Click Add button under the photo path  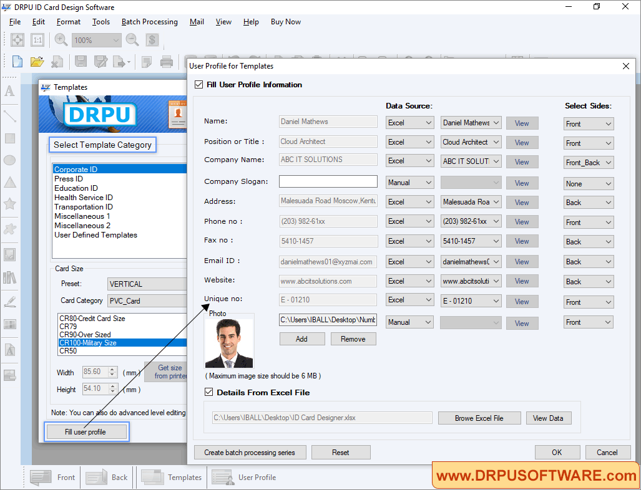point(302,339)
